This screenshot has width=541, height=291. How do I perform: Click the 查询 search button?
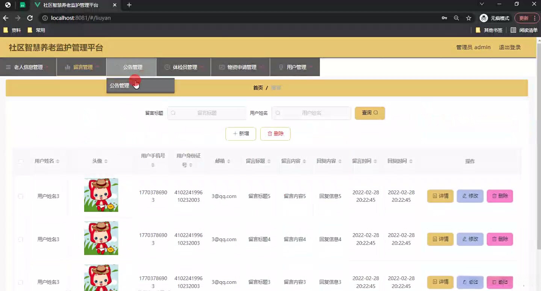(x=370, y=113)
